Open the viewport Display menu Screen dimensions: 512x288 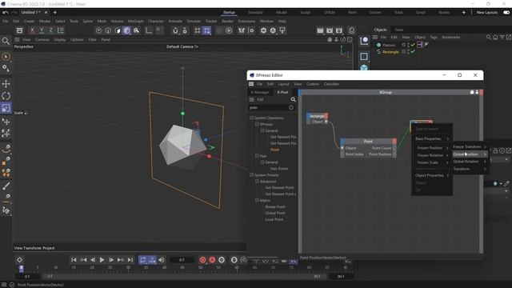tap(60, 39)
